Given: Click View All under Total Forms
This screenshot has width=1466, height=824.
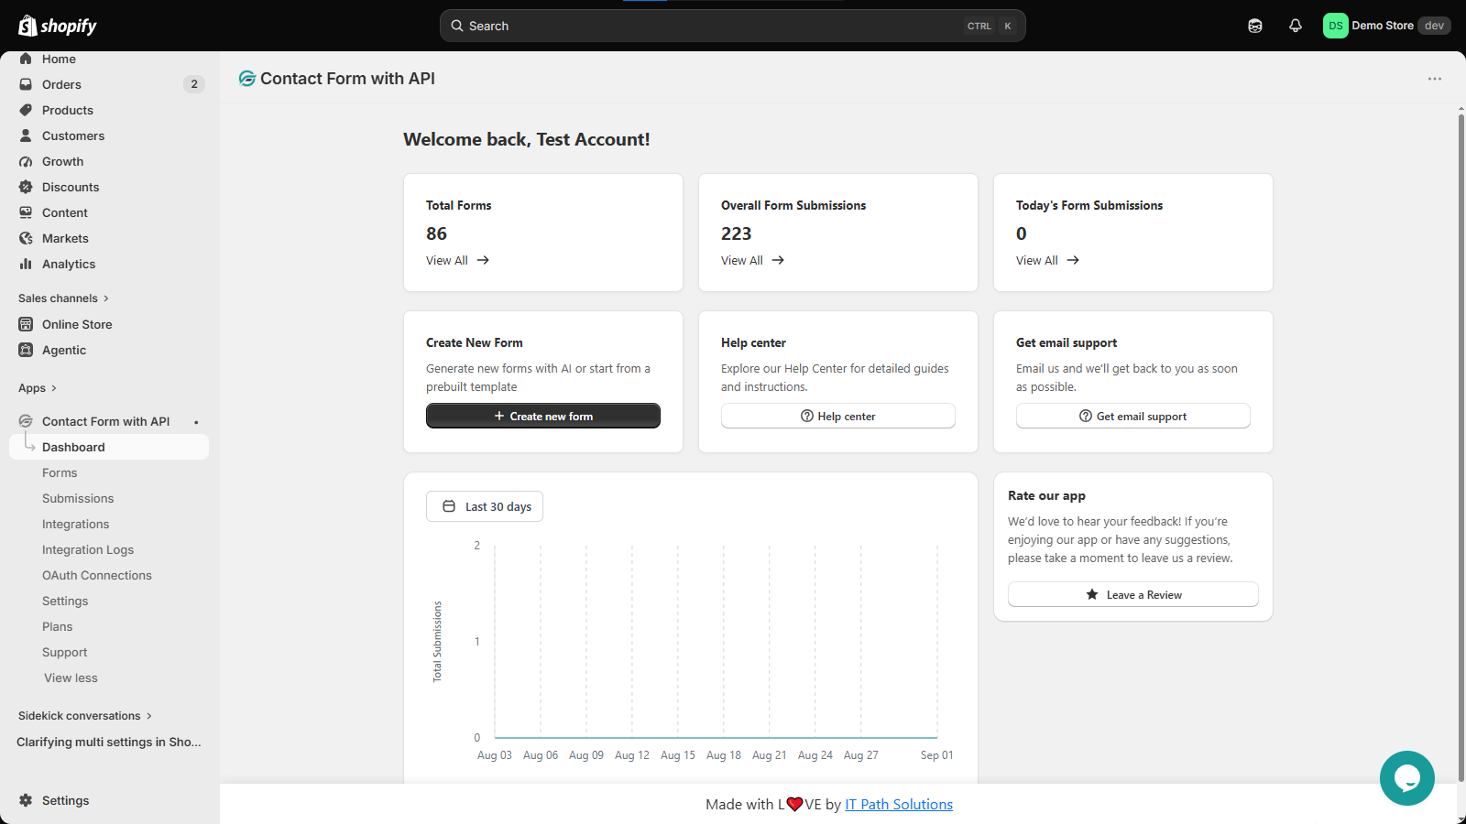Looking at the screenshot, I should pyautogui.click(x=447, y=261).
